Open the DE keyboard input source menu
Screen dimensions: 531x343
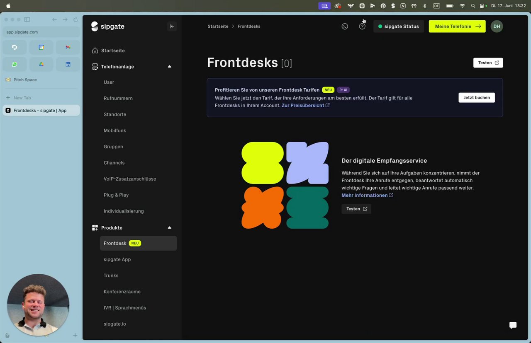pos(436,6)
